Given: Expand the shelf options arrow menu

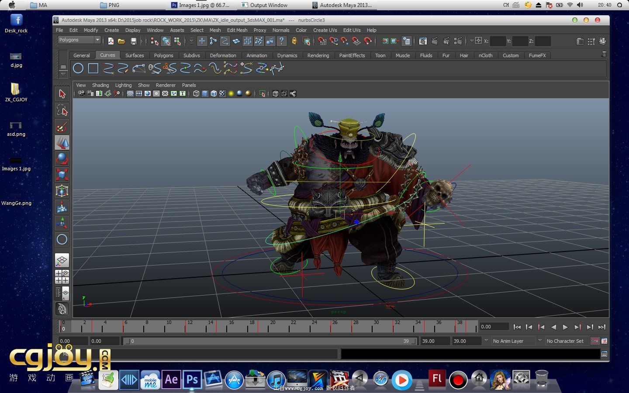Looking at the screenshot, I should (x=63, y=74).
